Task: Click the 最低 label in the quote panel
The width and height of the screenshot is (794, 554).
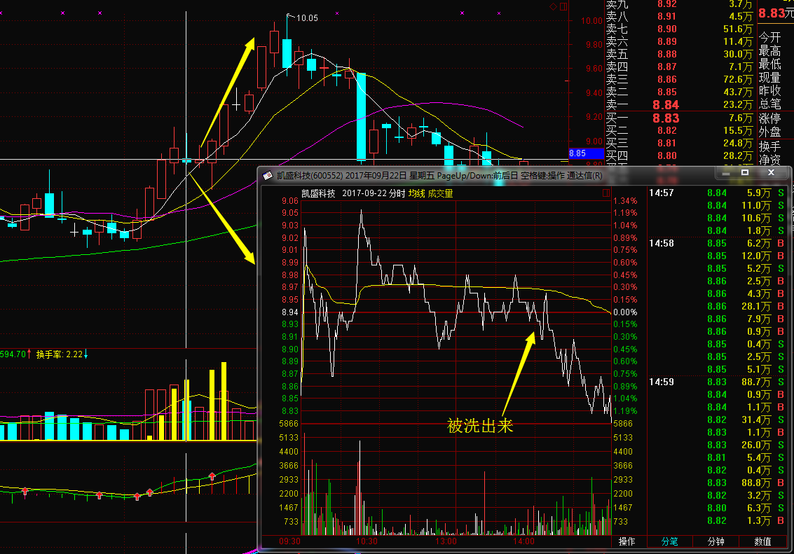Action: [x=769, y=64]
